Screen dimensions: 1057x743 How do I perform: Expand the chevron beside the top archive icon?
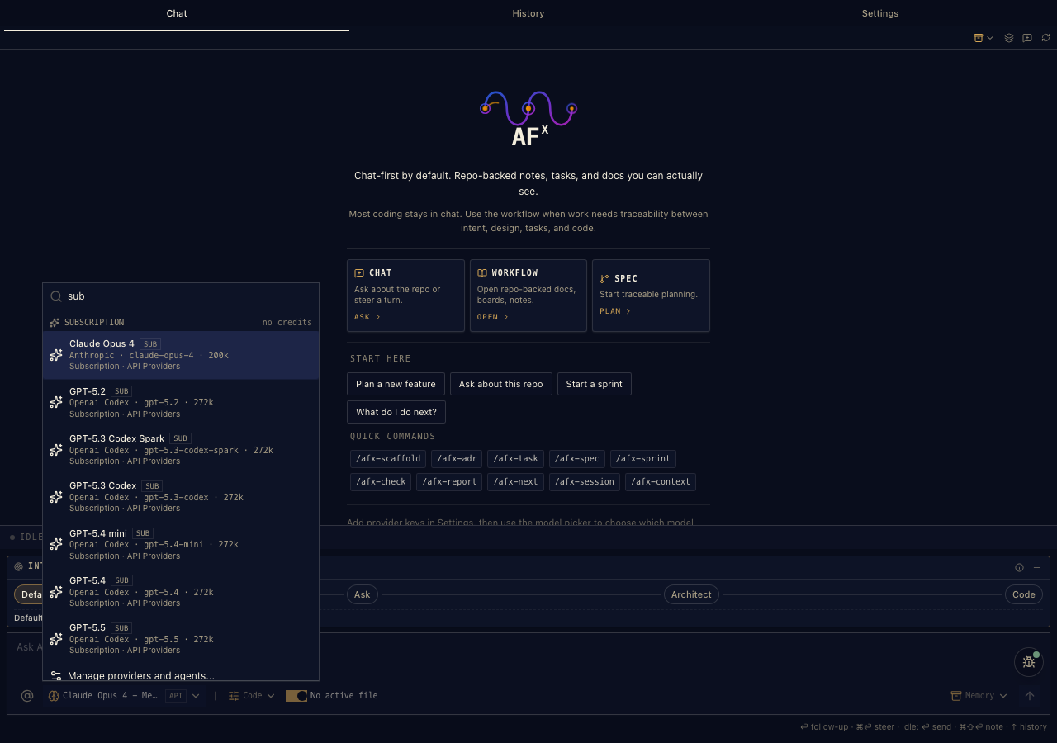point(990,38)
